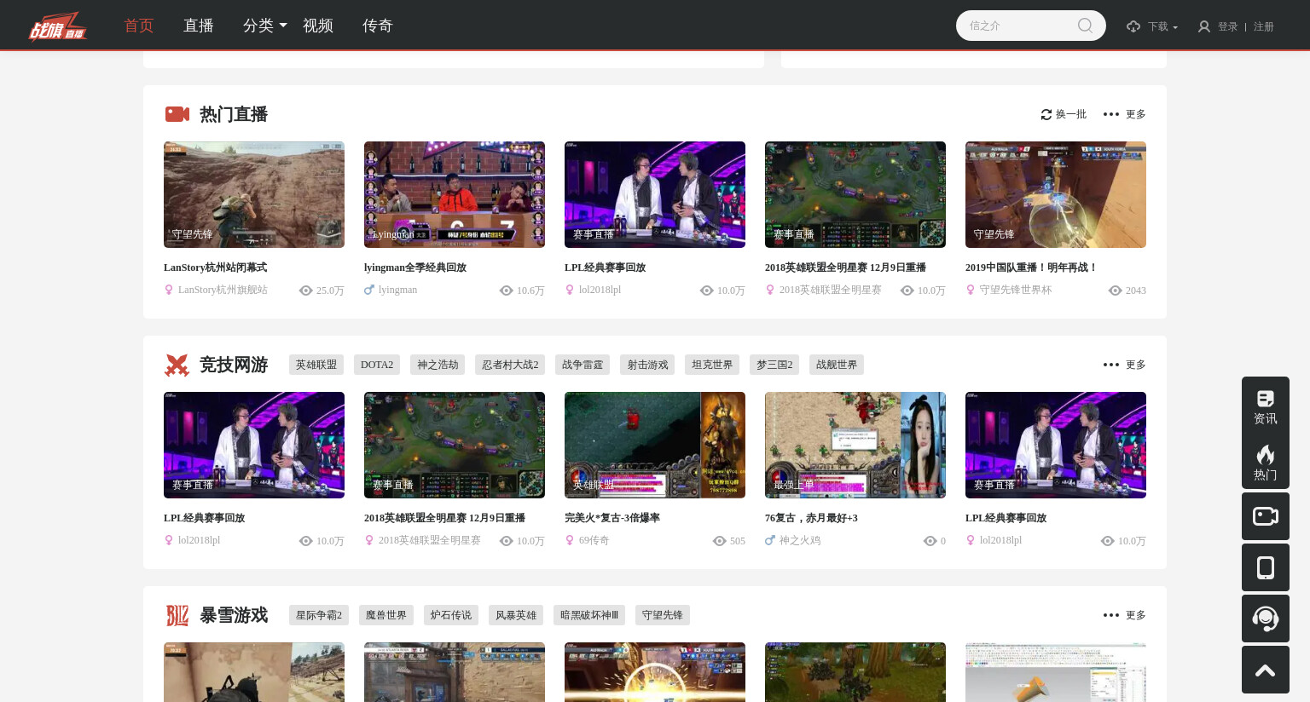Select the 坦克世界 game tag
This screenshot has height=702, width=1310.
click(712, 365)
